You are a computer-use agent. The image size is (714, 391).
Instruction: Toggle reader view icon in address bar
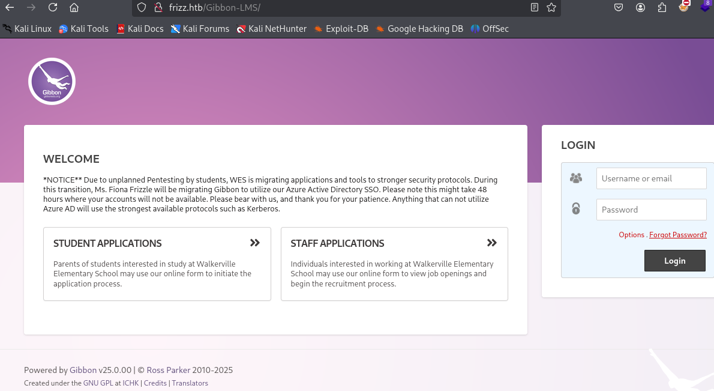click(x=535, y=8)
